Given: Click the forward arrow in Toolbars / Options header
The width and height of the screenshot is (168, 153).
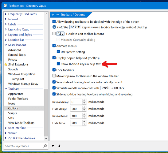Looking at the screenshot, I should [x=58, y=15].
